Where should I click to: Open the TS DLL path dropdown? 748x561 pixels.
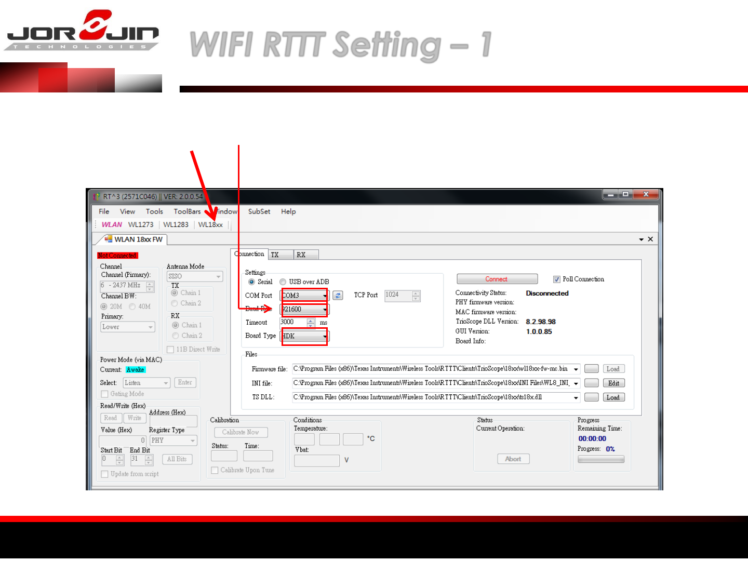point(576,397)
